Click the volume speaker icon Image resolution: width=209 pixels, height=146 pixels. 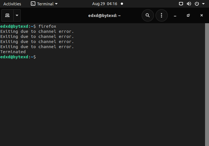coord(189,4)
